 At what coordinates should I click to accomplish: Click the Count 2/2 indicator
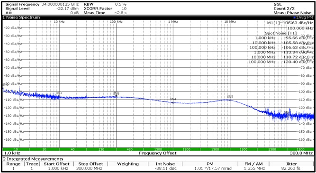click(x=284, y=9)
